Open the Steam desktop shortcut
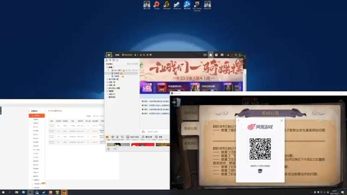Viewport: 347px width, 195px height. point(177,5)
